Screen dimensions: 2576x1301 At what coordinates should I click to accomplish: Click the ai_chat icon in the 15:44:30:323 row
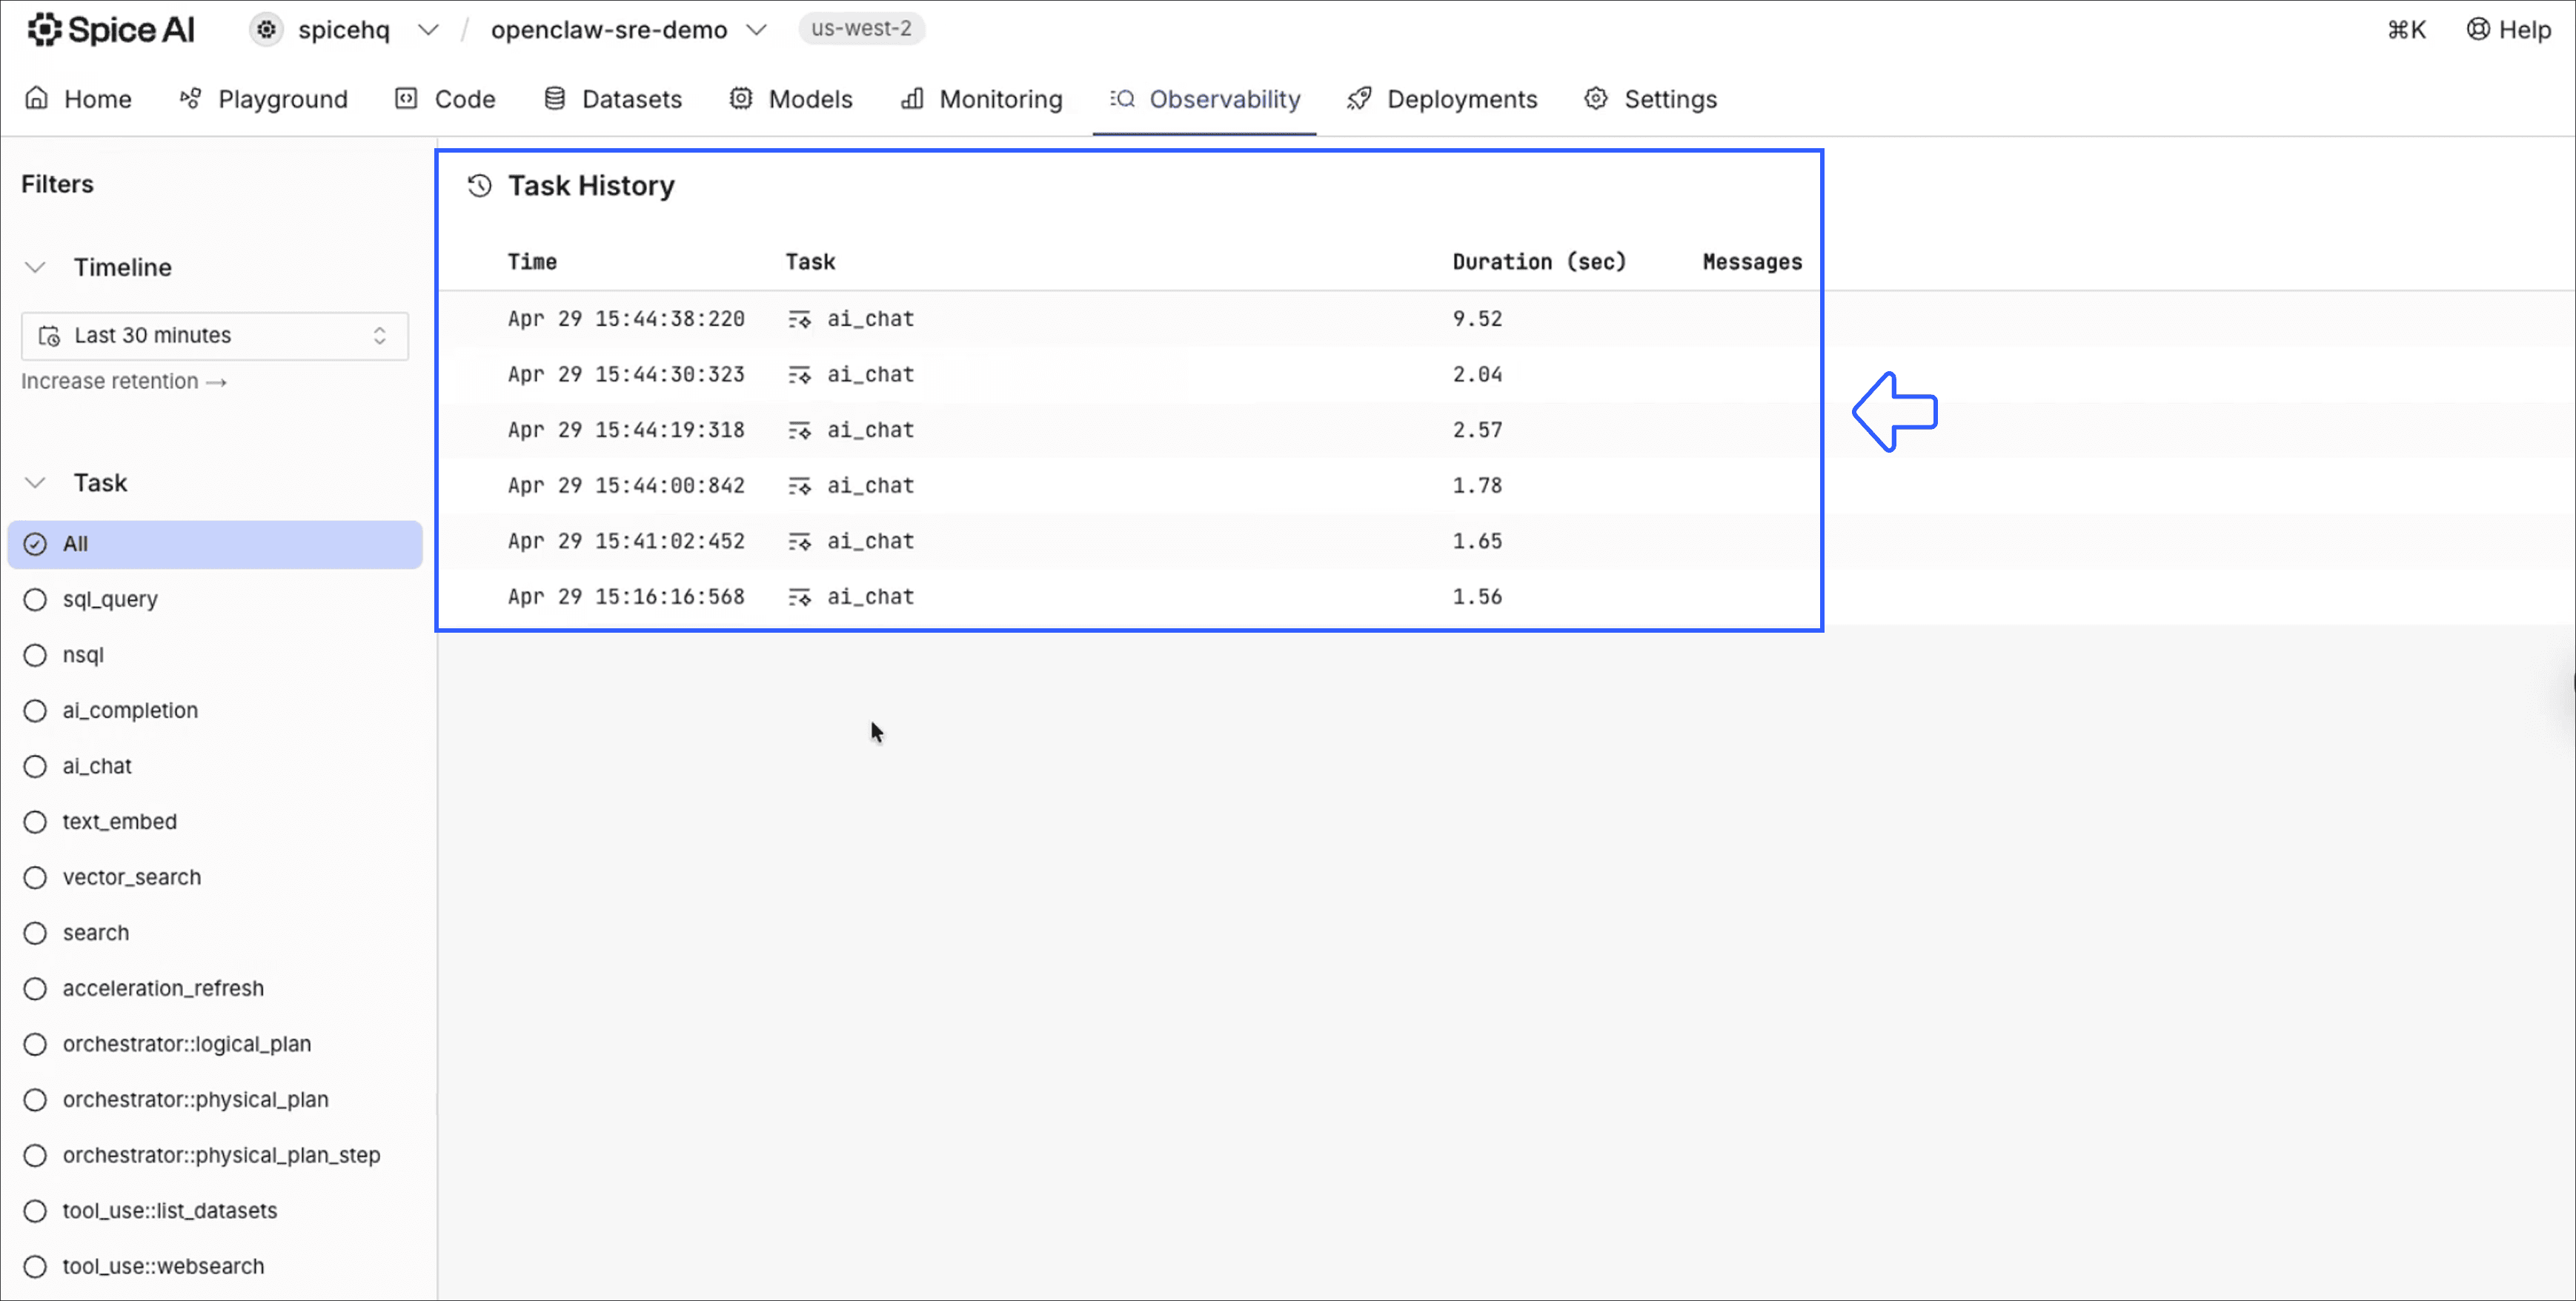(799, 375)
